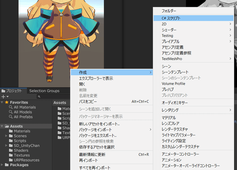Expand the 2D submenu
The height and width of the screenshot is (170, 237).
tap(193, 24)
